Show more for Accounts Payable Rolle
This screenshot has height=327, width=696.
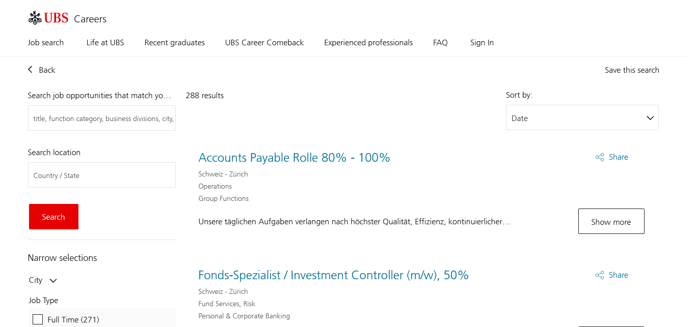point(611,222)
